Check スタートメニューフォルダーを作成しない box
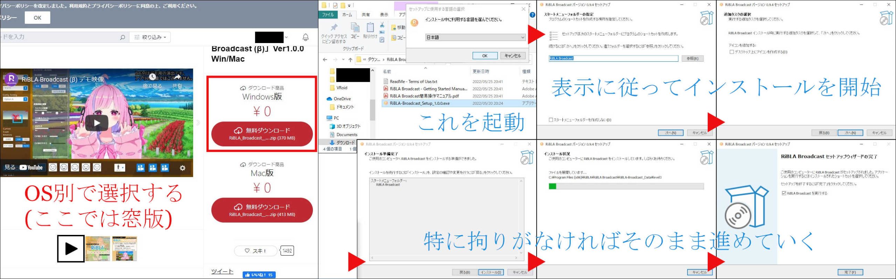Screen dimensions: 896x279 [x=551, y=120]
